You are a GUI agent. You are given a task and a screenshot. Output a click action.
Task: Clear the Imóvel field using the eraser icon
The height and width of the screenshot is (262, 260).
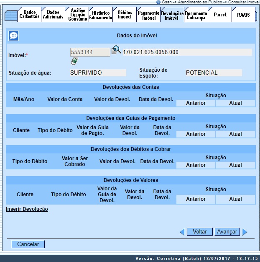(74, 61)
